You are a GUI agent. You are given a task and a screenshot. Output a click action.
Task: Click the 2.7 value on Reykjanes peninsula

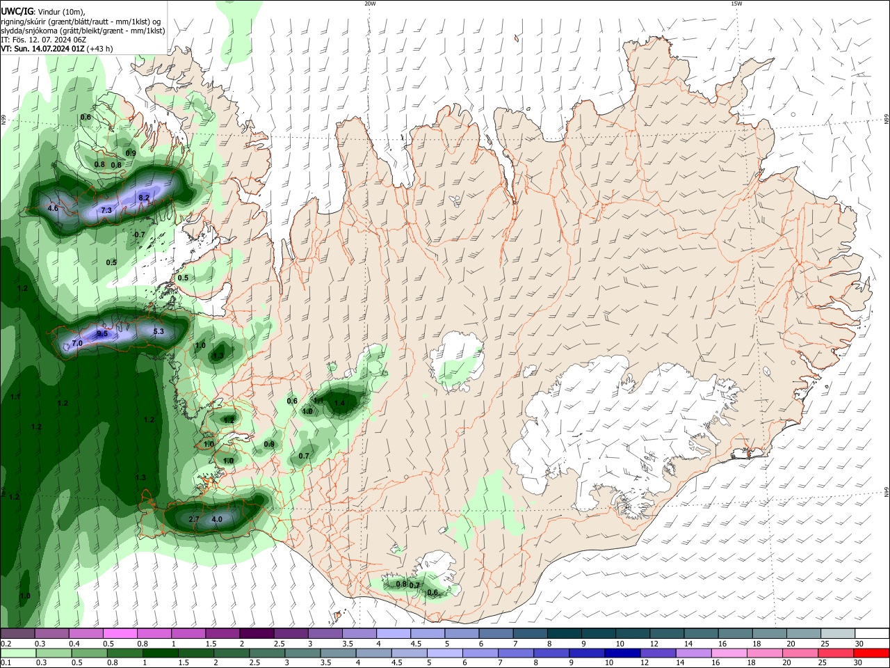click(194, 520)
